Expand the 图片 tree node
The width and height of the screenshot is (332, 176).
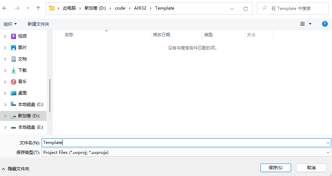[x=5, y=48]
